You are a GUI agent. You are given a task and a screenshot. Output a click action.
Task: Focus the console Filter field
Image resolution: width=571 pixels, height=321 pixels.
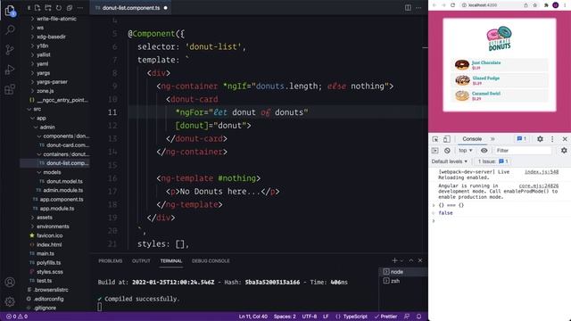click(x=523, y=151)
